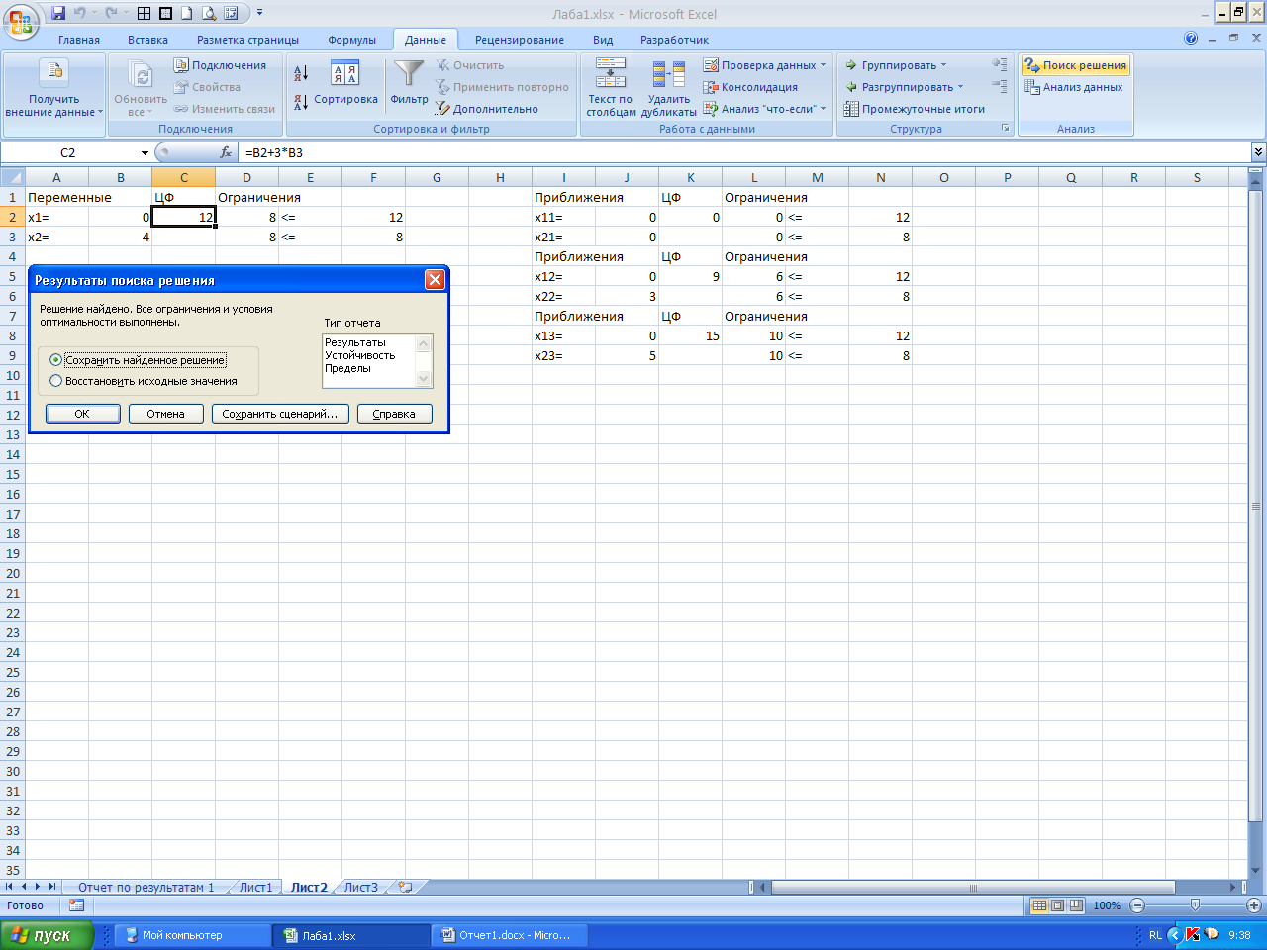1267x950 pixels.
Task: Save the workbook from quick access toolbar
Action: coord(57,13)
